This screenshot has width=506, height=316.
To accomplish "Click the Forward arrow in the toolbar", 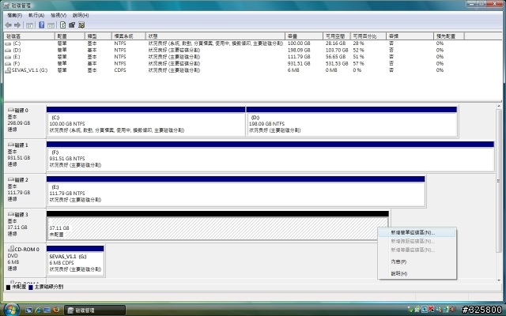I will coord(17,25).
